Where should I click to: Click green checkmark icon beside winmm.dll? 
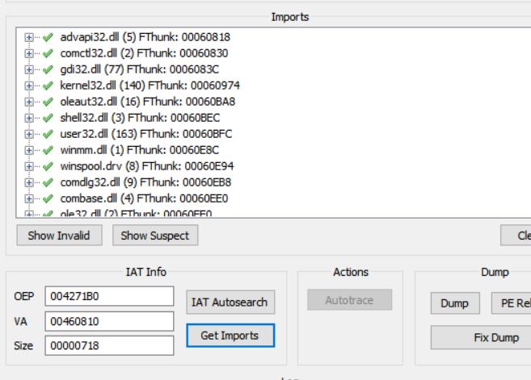tap(48, 150)
